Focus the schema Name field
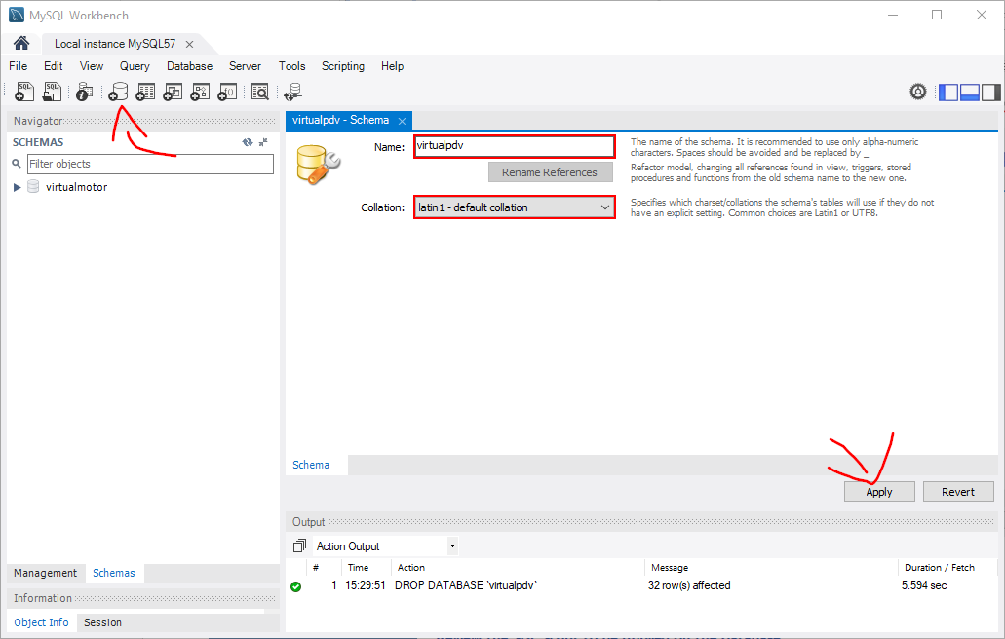 (x=515, y=146)
